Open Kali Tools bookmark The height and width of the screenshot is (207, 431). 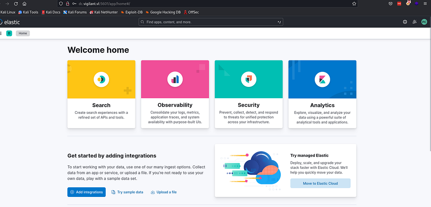click(x=28, y=12)
